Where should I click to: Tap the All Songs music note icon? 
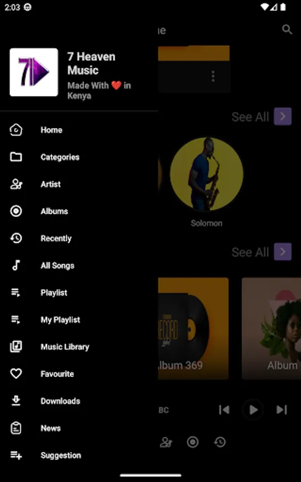click(16, 265)
